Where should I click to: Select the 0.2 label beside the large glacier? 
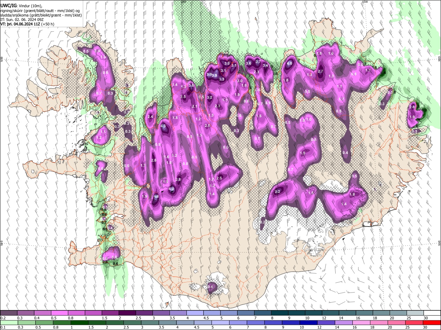pyautogui.click(x=263, y=222)
